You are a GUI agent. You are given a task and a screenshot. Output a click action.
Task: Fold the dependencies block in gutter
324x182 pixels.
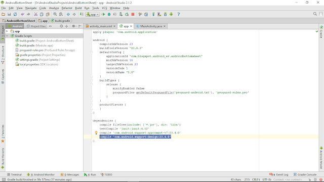[92, 121]
